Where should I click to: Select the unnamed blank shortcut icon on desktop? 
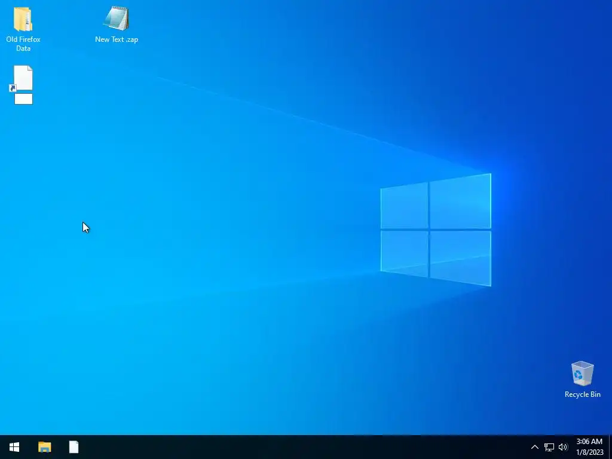(x=22, y=79)
